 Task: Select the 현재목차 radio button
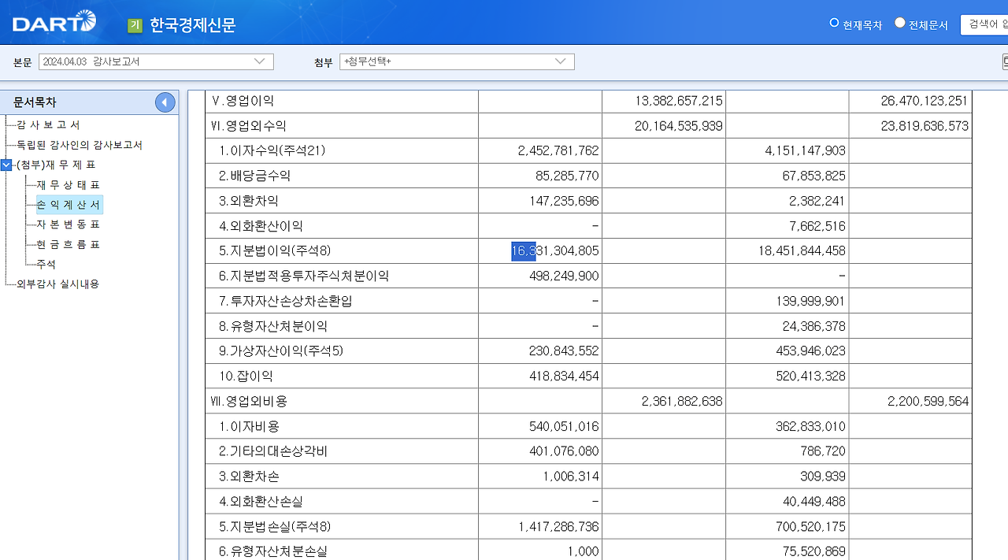click(834, 23)
